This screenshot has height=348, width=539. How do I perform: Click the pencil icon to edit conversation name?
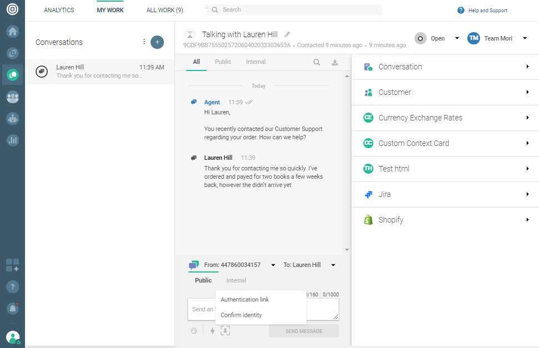287,34
